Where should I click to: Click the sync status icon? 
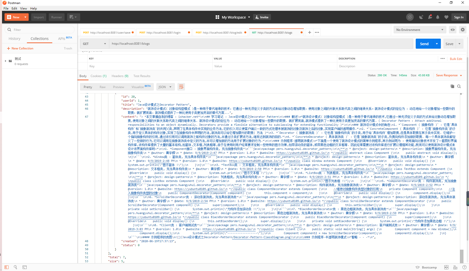410,17
